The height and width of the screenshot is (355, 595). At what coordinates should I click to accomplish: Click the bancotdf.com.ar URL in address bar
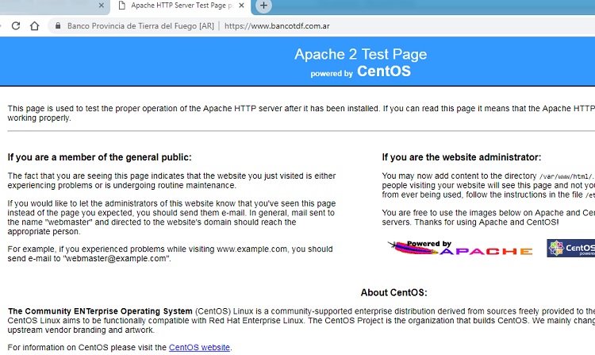tap(278, 25)
